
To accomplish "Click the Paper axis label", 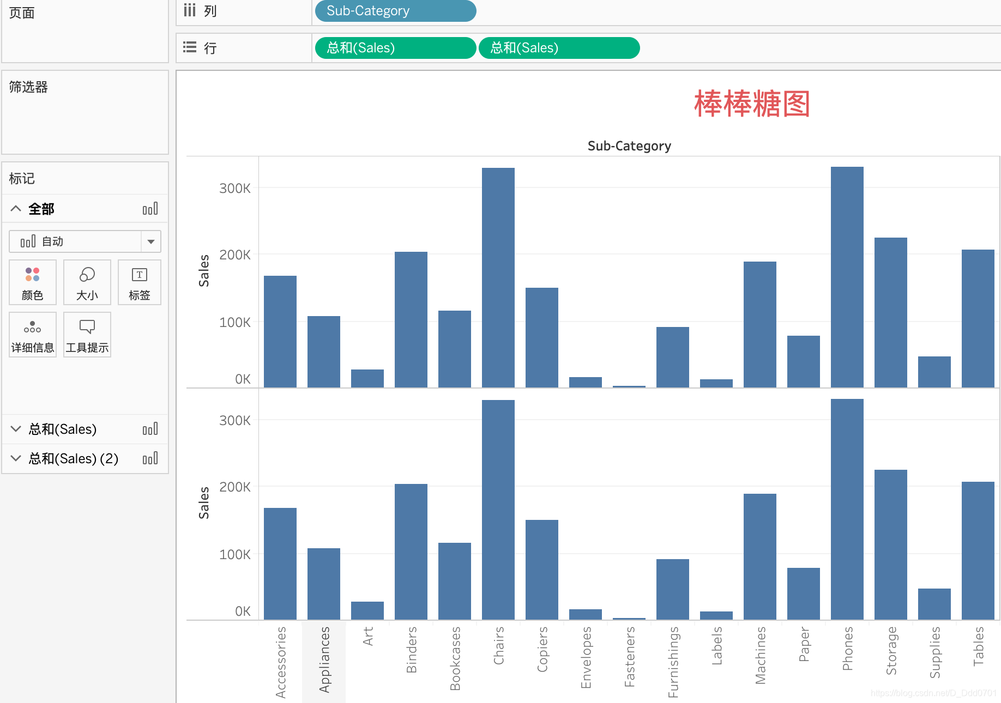I will click(x=804, y=644).
